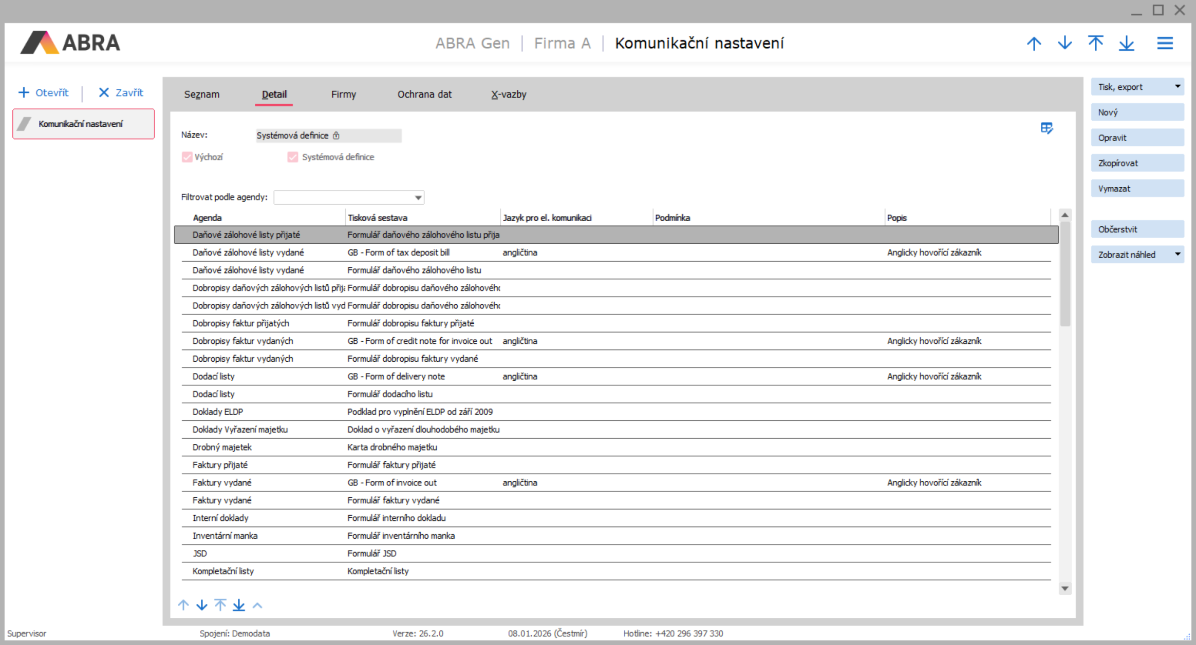Open the Ochrana dat tab
1196x645 pixels.
[x=424, y=94]
